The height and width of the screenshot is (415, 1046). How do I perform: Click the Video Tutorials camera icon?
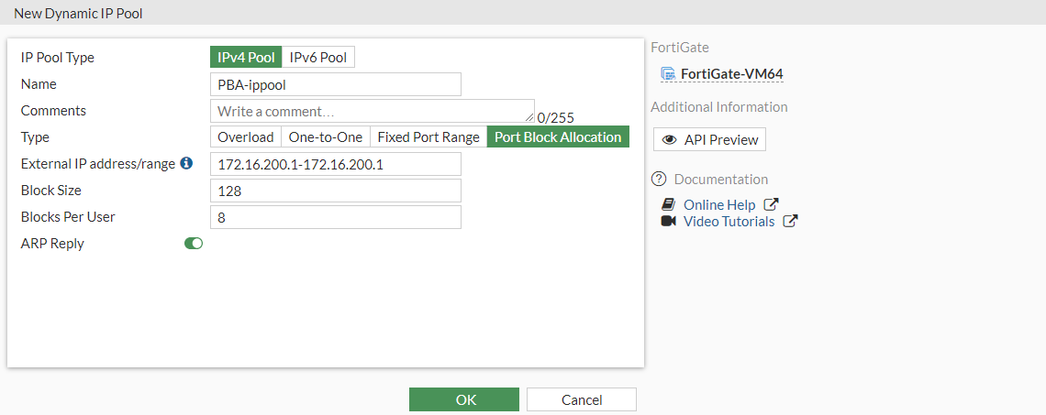pyautogui.click(x=668, y=222)
